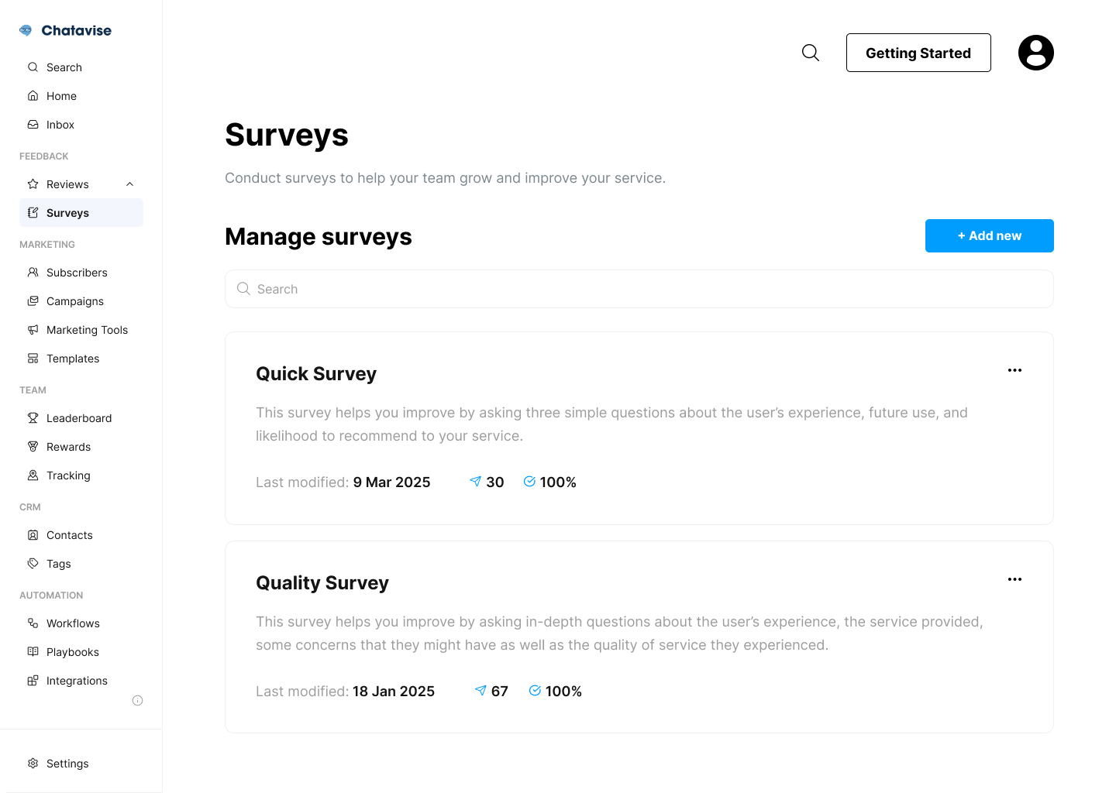This screenshot has width=1116, height=793.
Task: Open the Quality Survey title
Action: [322, 583]
